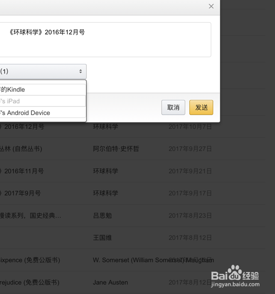Screen dimensions: 275x294
Task: Click the 慢读系列，国史经典… title
Action: pyautogui.click(x=31, y=216)
